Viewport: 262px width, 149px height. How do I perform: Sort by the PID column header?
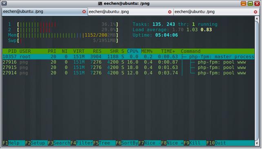point(12,51)
